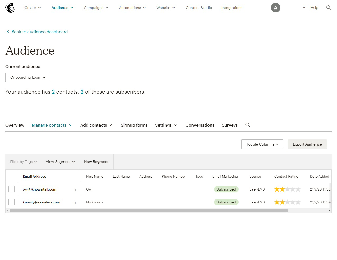337x260 pixels.
Task: Select the checkbox for owl@knowsitall.com
Action: point(12,189)
